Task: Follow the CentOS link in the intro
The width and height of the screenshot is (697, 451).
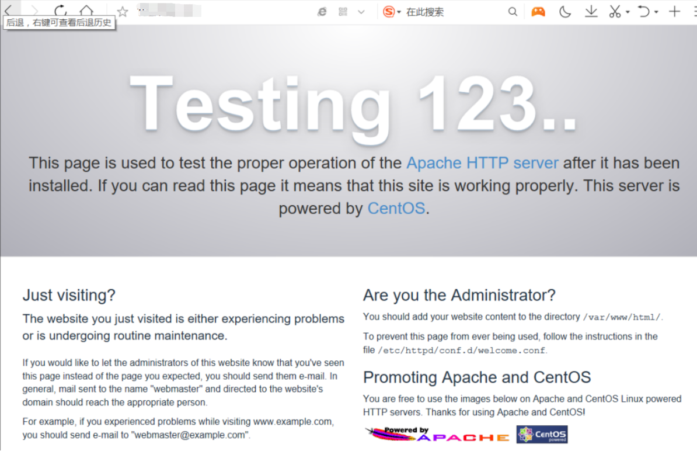Action: point(396,209)
